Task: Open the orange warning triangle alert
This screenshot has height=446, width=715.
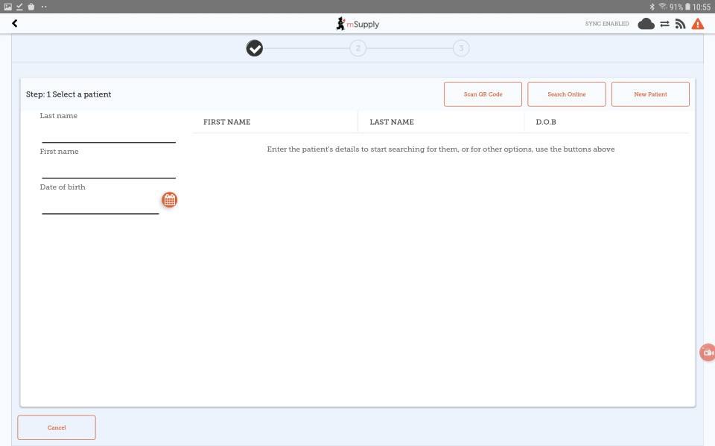Action: point(697,24)
